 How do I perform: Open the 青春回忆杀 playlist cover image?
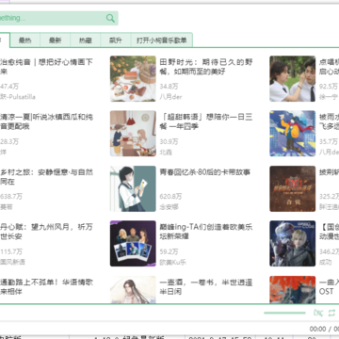point(133,188)
